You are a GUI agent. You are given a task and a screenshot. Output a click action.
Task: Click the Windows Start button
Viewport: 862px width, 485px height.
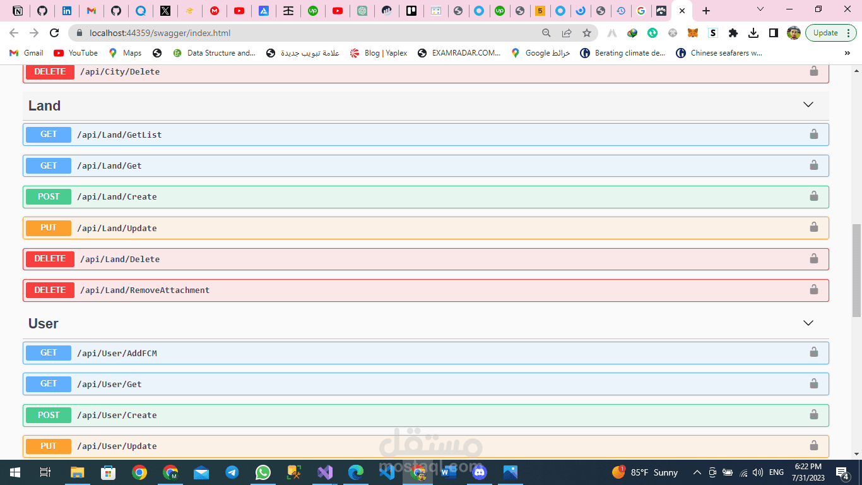click(15, 472)
